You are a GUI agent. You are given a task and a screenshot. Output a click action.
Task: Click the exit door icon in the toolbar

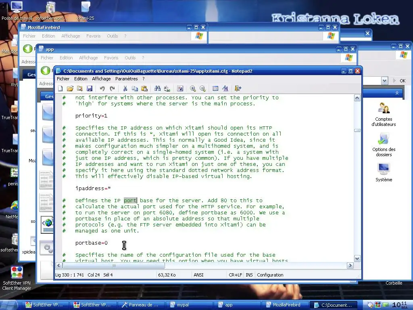[238, 88]
